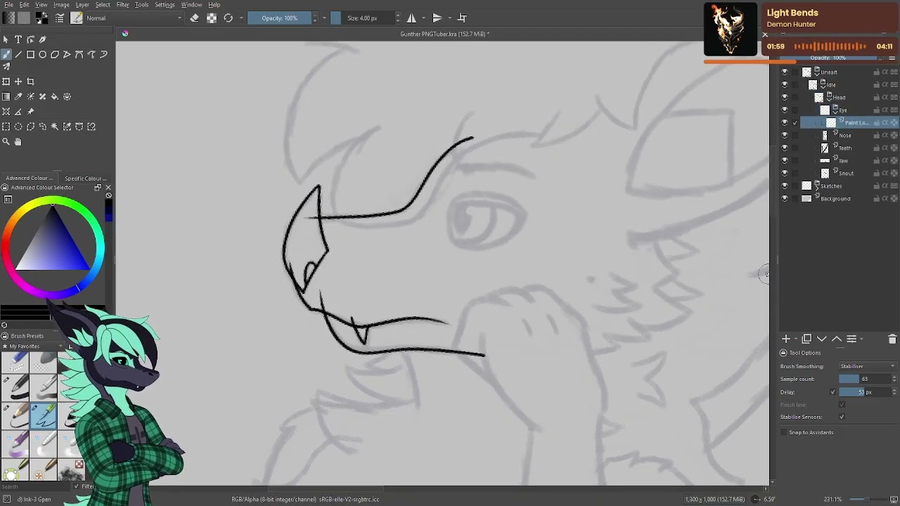Select the Crop tool
The height and width of the screenshot is (506, 900).
pyautogui.click(x=30, y=82)
